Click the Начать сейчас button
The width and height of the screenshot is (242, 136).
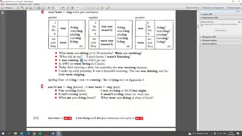click(220, 30)
